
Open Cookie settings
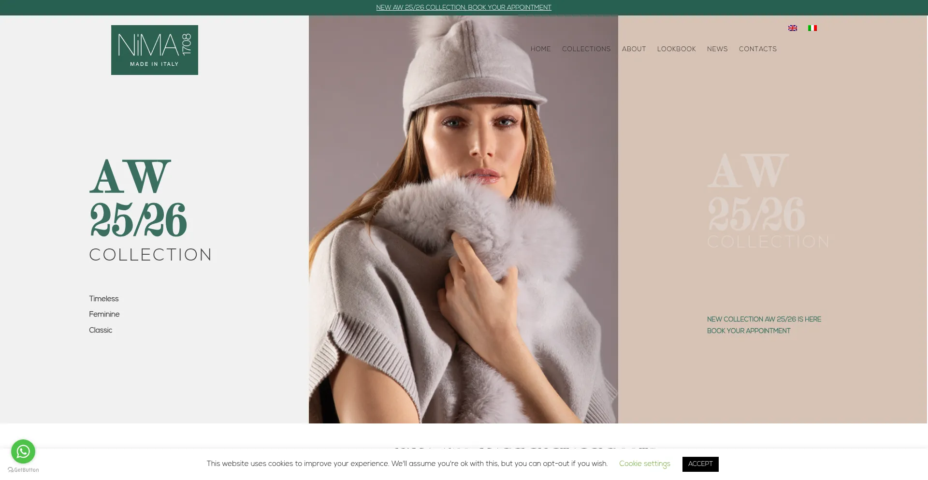(x=644, y=464)
